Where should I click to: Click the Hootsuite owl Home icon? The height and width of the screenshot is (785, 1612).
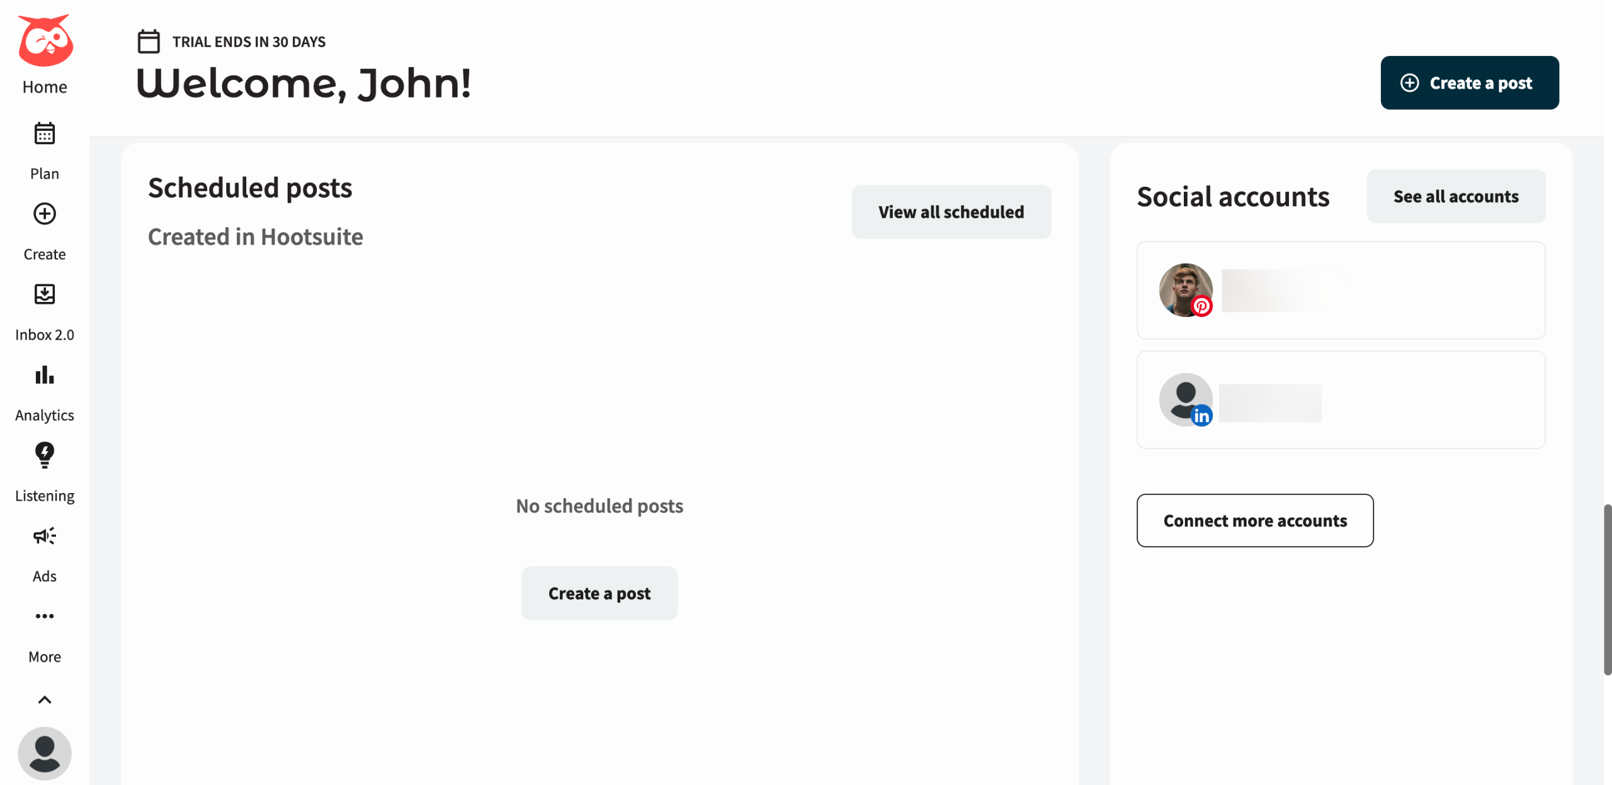click(x=45, y=42)
